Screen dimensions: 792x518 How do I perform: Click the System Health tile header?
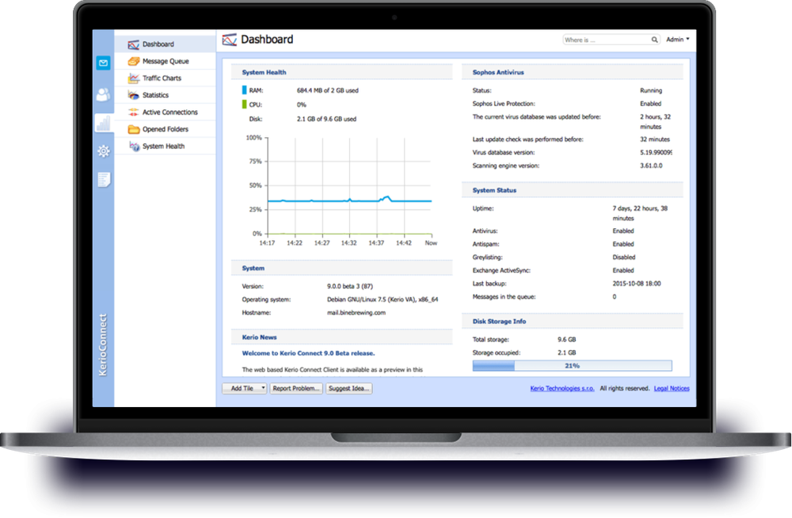tap(341, 72)
